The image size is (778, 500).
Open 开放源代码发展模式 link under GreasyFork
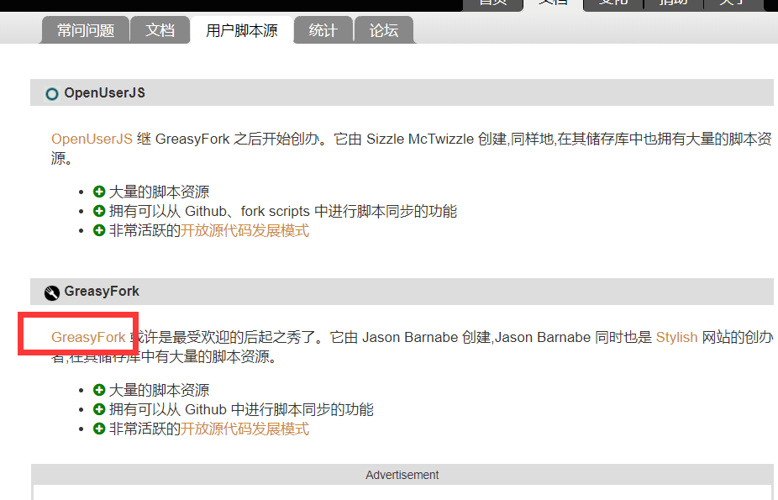(244, 429)
